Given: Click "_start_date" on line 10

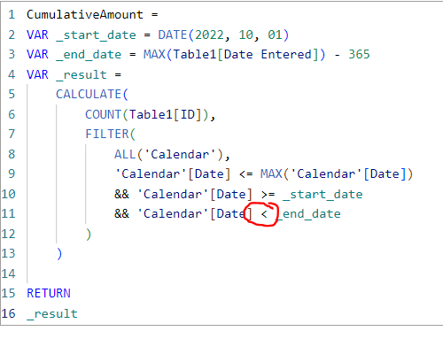Looking at the screenshot, I should pyautogui.click(x=323, y=195).
